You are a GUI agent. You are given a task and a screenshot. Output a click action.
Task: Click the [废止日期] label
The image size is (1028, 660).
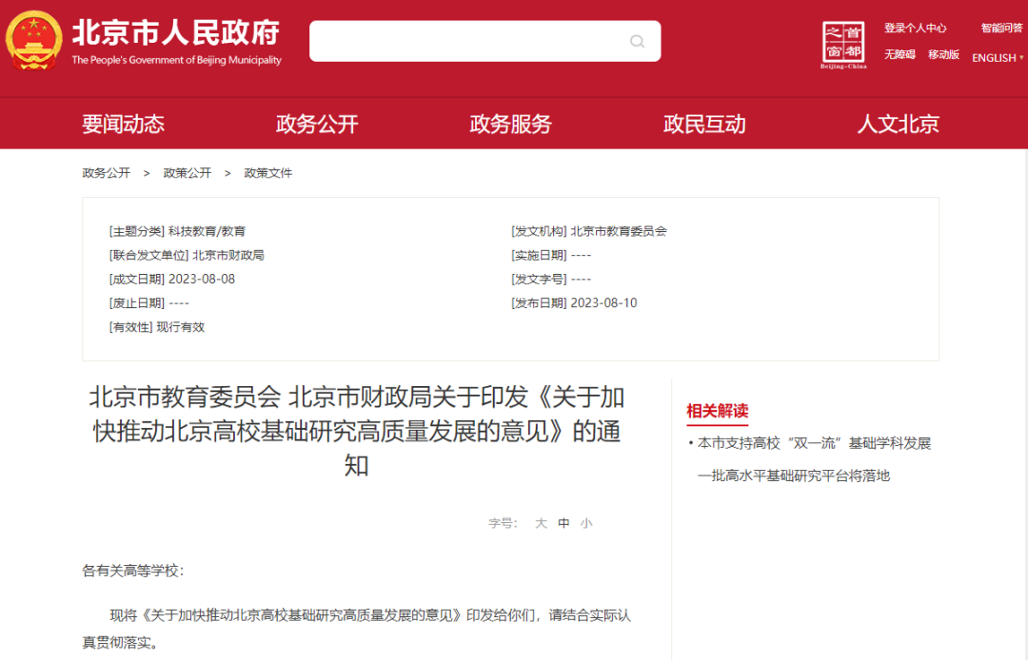coord(136,303)
